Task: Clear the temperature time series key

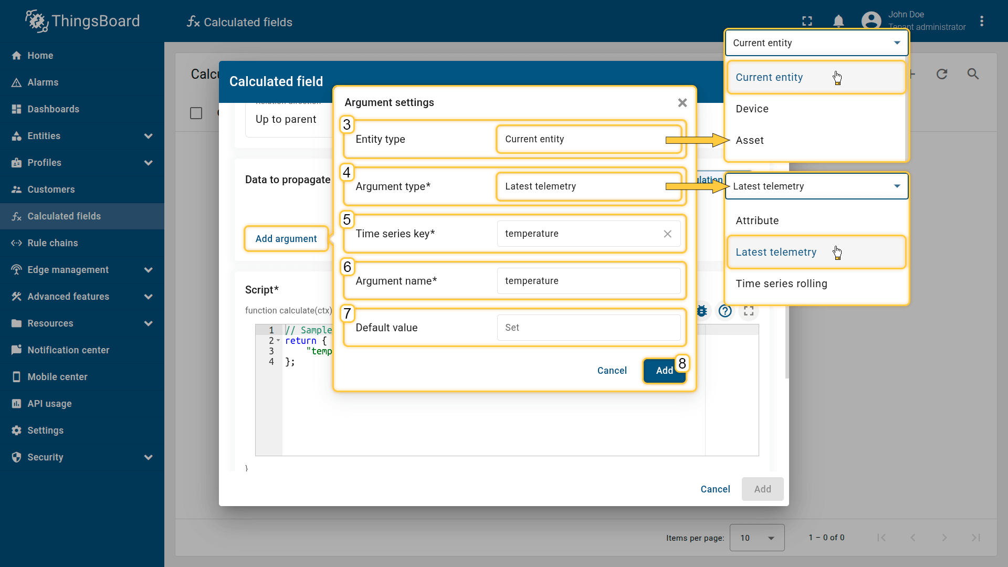Action: point(667,234)
